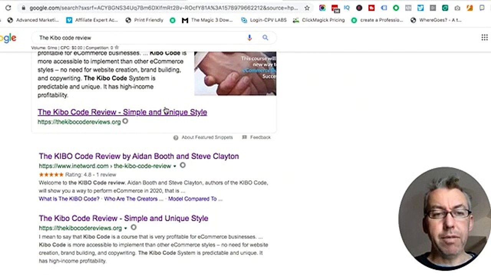Open the 'Who Are The Creators' sitelink
The image size is (491, 276).
click(x=133, y=199)
